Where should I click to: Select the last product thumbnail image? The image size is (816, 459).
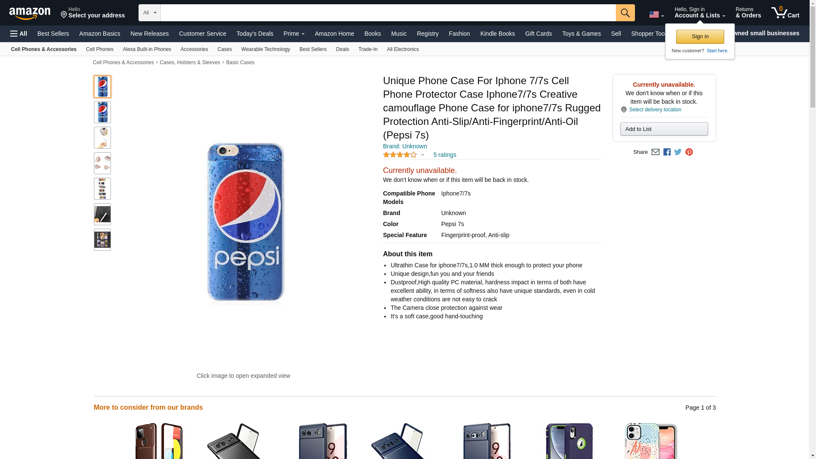[102, 240]
